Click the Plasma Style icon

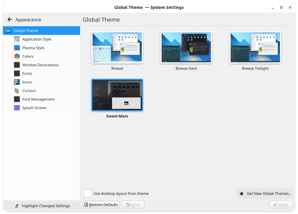coord(17,48)
